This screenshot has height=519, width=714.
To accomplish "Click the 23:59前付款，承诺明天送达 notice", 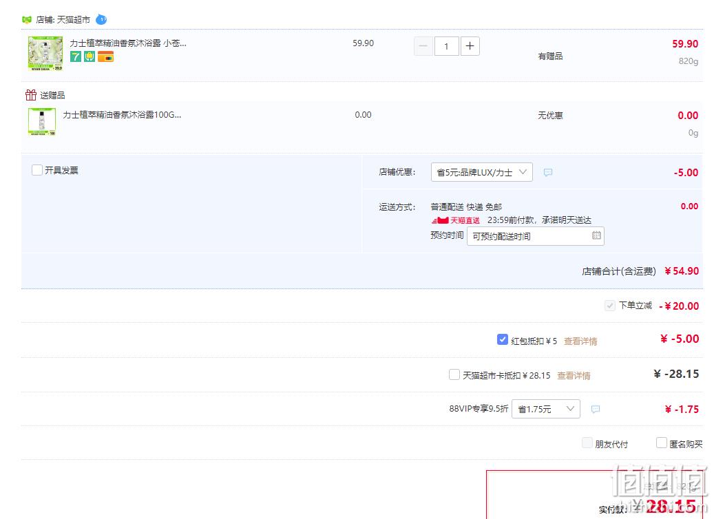I will 540,220.
